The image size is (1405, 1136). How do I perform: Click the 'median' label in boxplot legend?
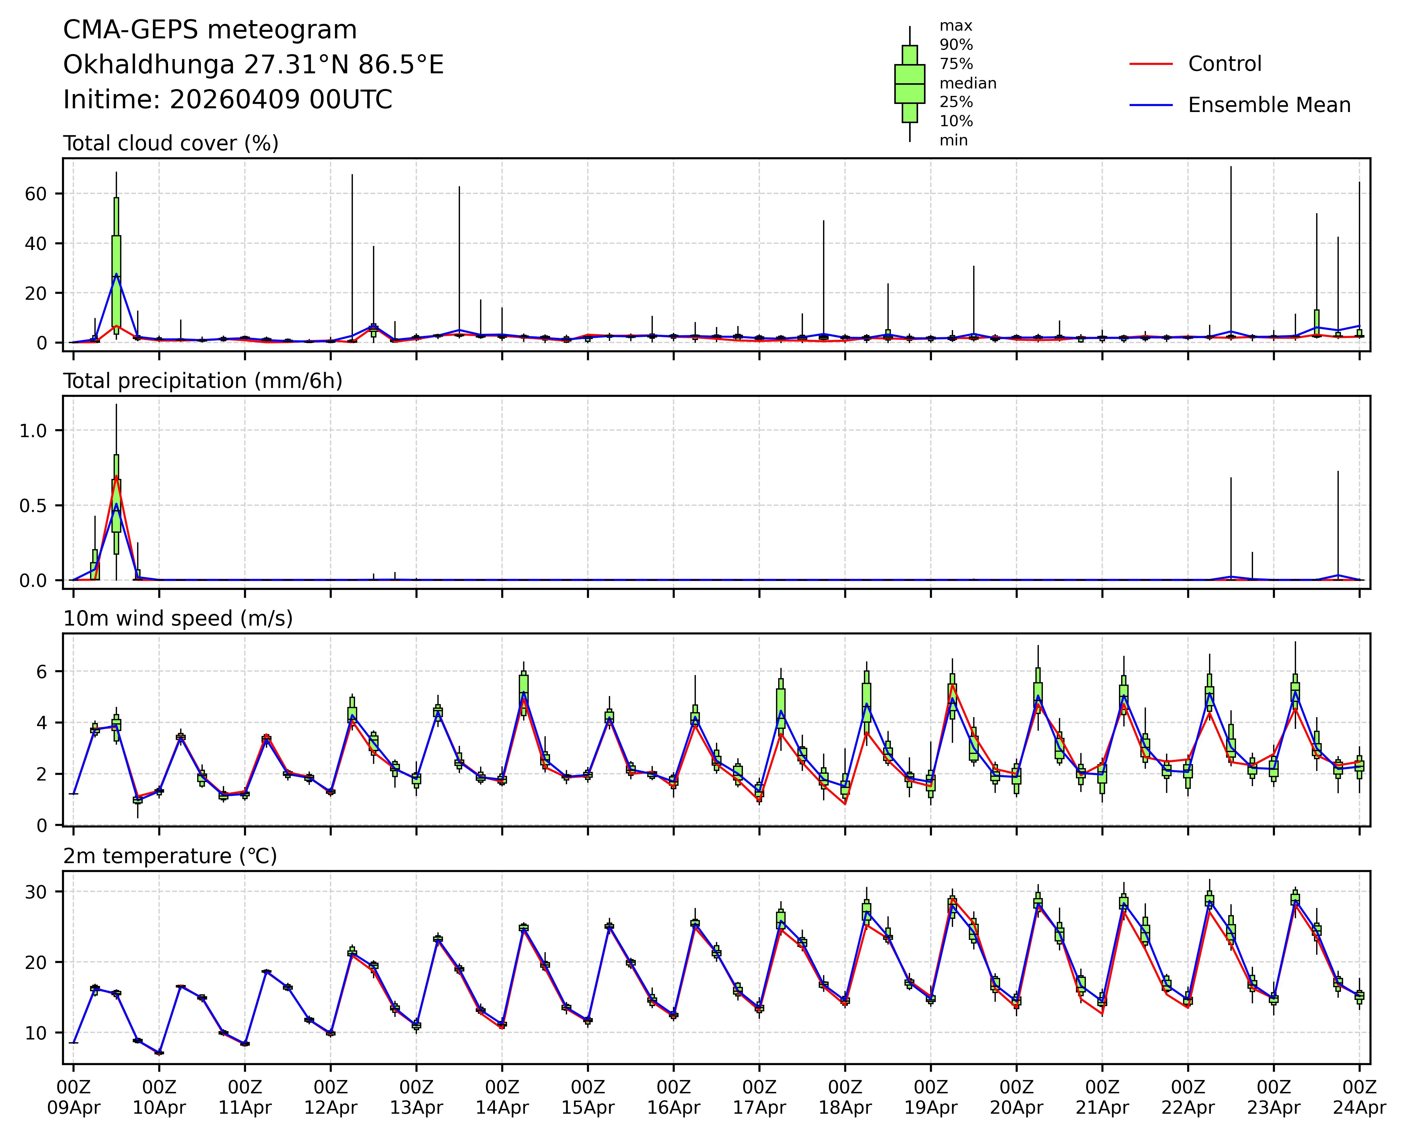968,83
